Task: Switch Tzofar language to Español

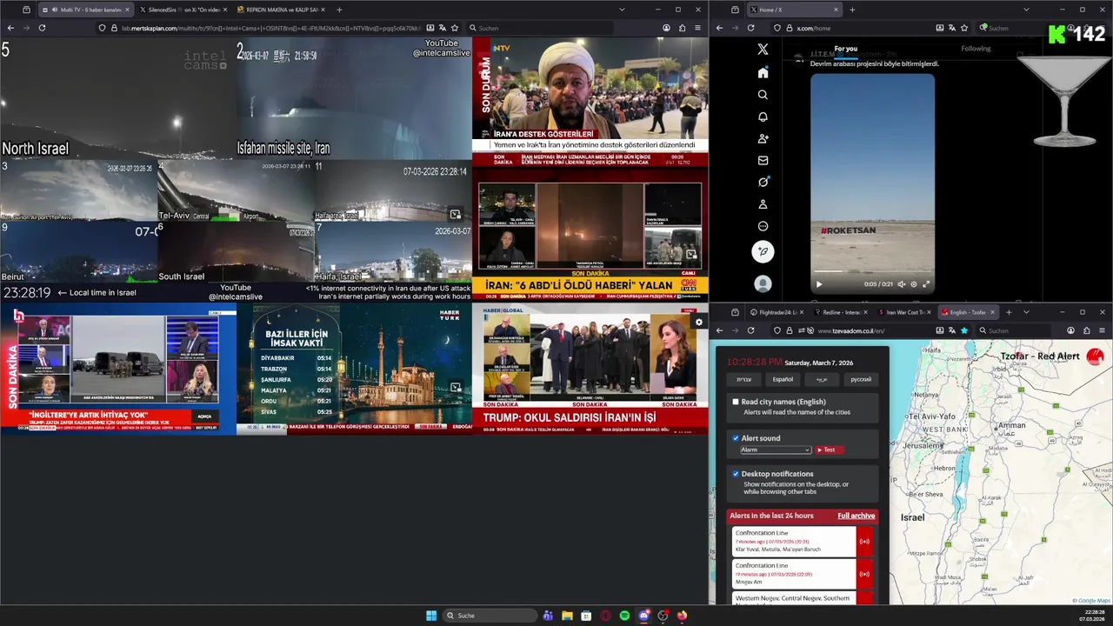Action: tap(783, 379)
